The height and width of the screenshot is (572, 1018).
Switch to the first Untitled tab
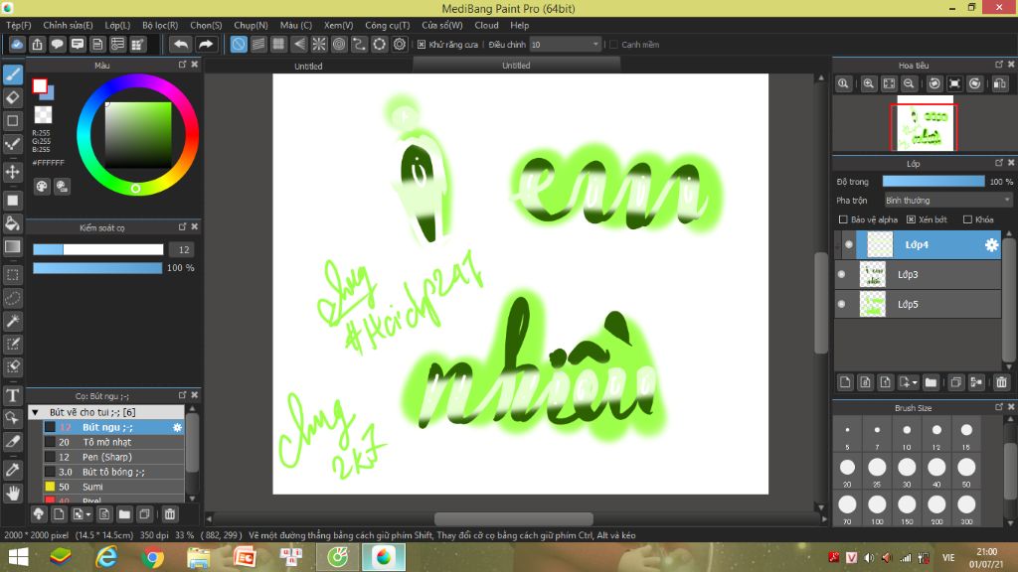point(308,66)
